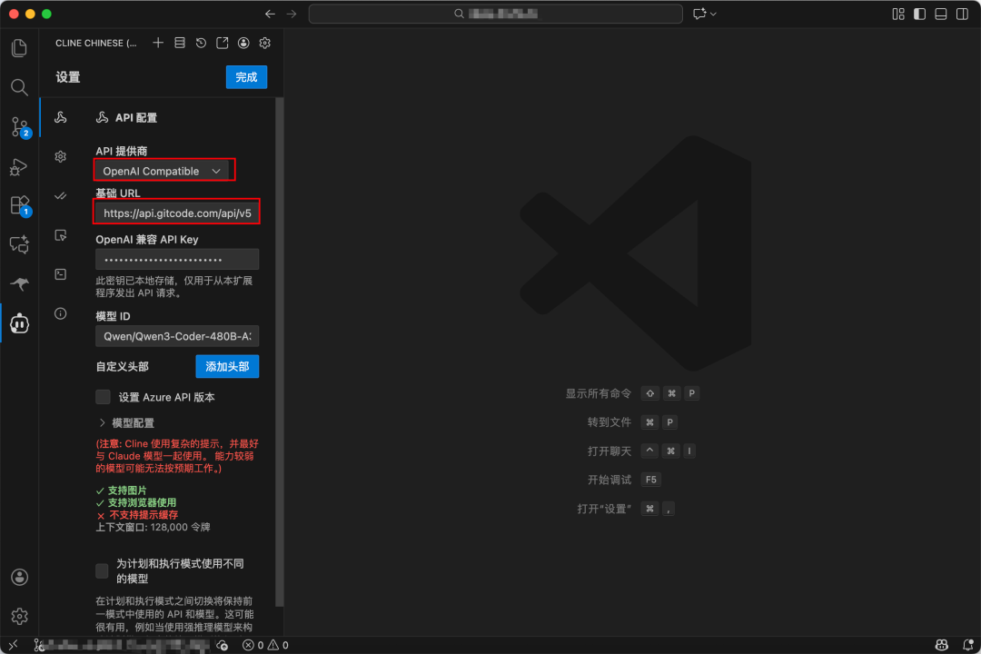Open the Extensions view in activity bar
The image size is (981, 654).
(19, 205)
